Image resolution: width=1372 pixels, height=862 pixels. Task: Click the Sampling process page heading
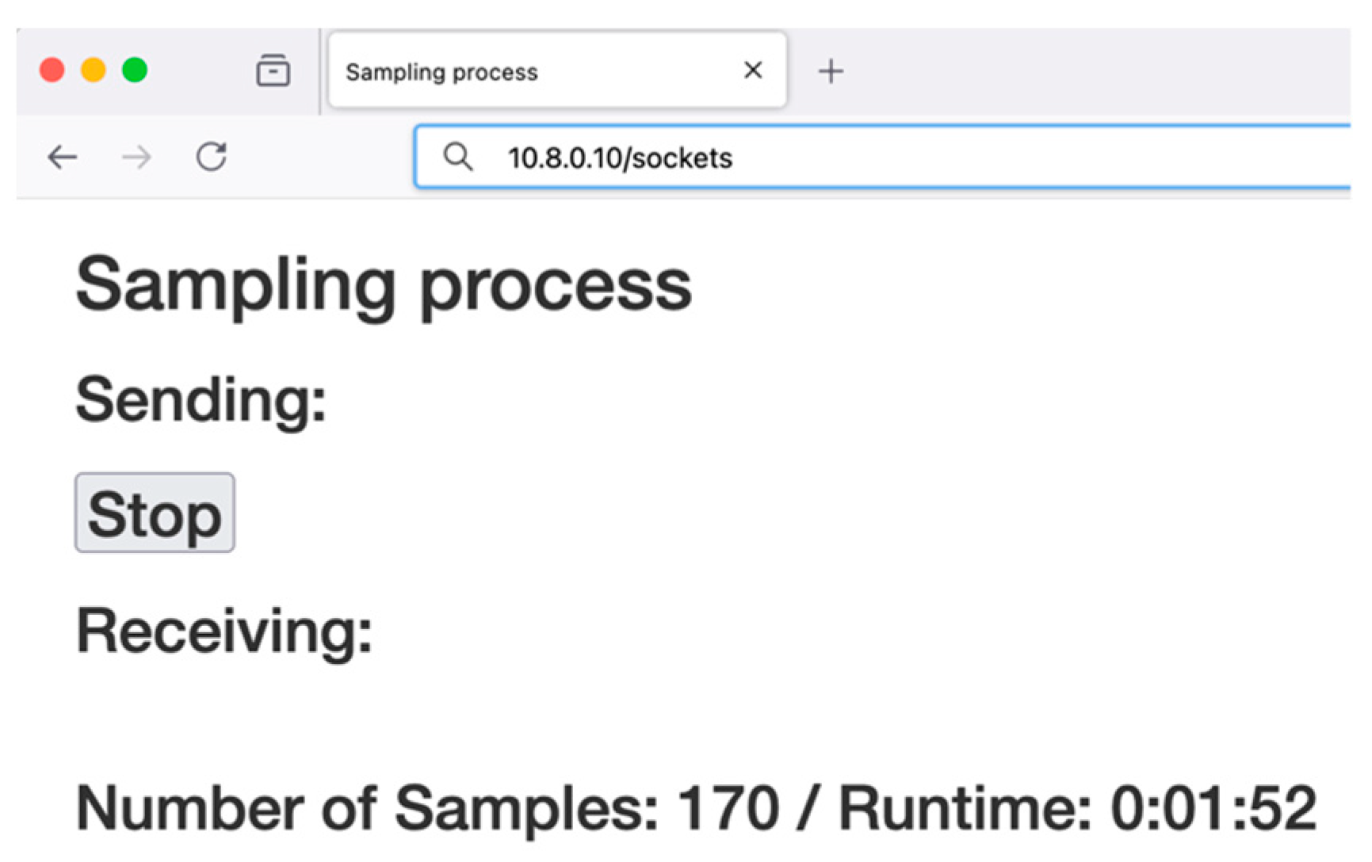point(384,286)
